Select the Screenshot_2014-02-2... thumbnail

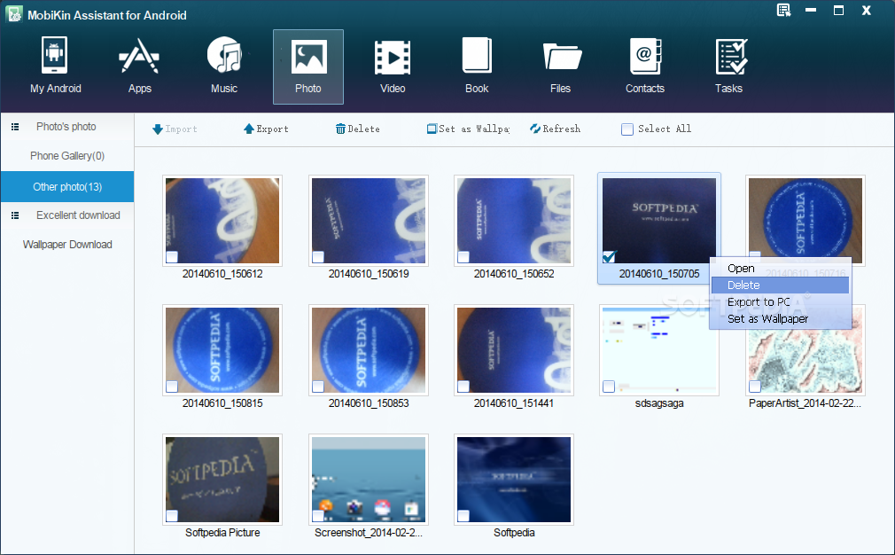369,480
